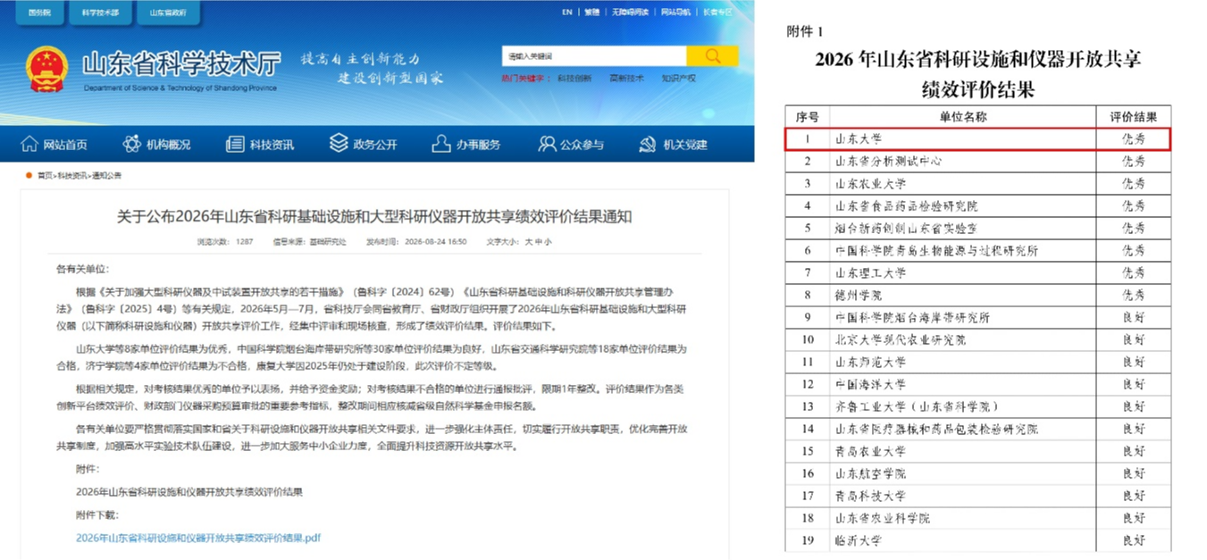
Task: Click the yellow search magnifier button
Action: (712, 55)
